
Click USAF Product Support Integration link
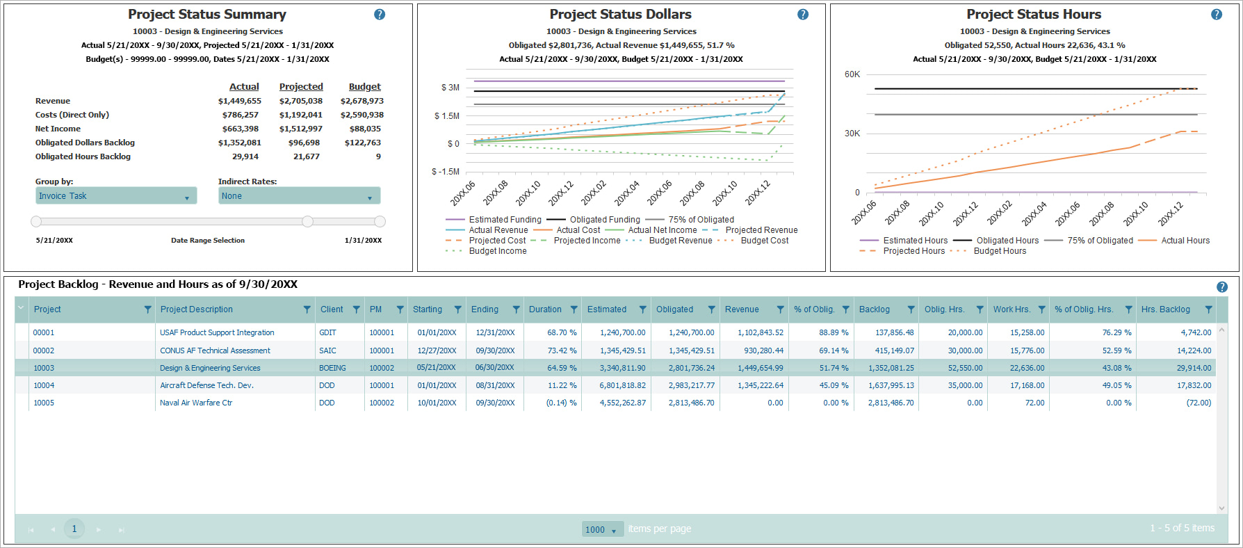(x=217, y=332)
